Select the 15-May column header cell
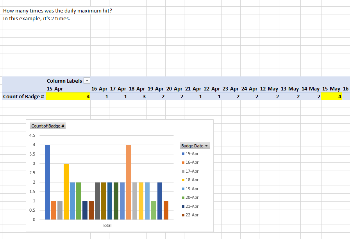350x239 pixels. click(332, 89)
